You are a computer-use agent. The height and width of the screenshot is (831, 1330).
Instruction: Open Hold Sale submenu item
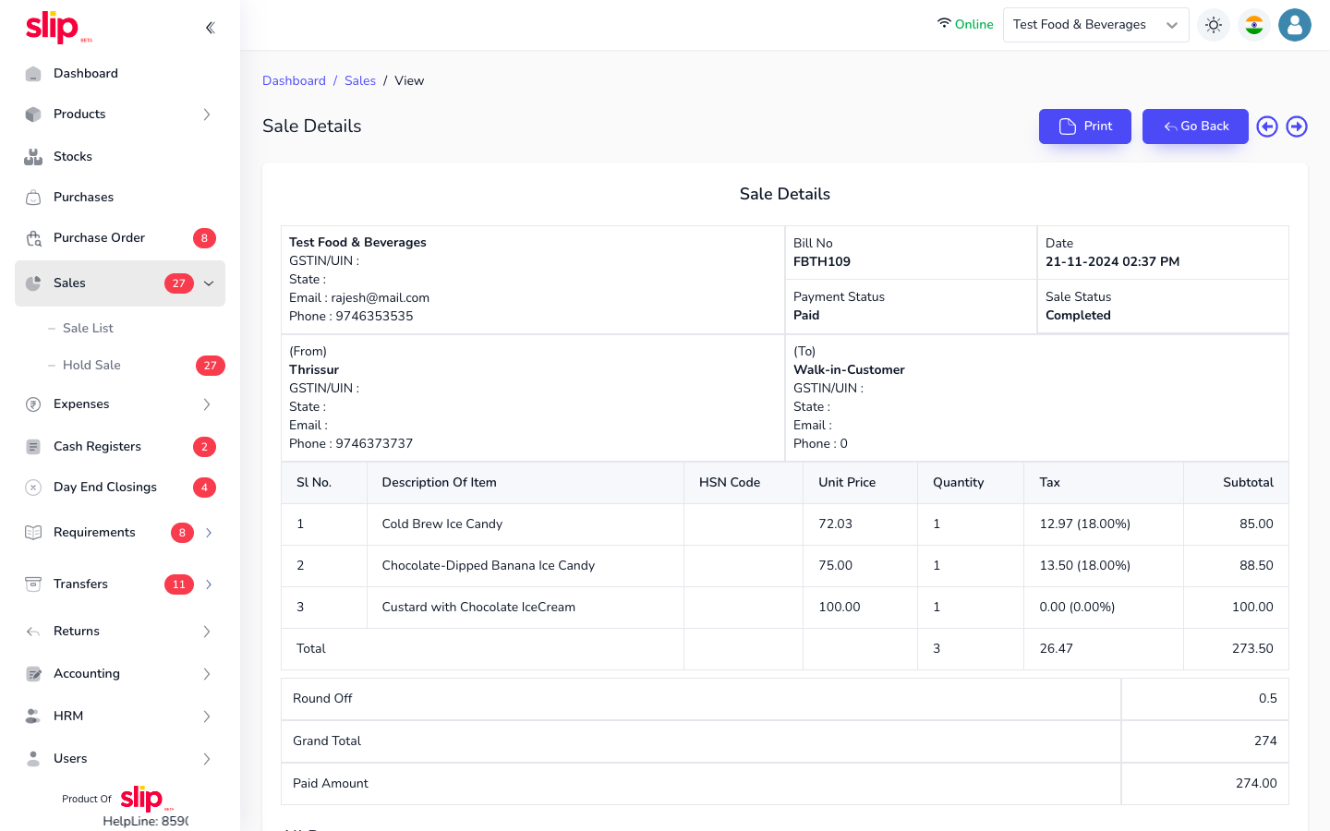91,366
